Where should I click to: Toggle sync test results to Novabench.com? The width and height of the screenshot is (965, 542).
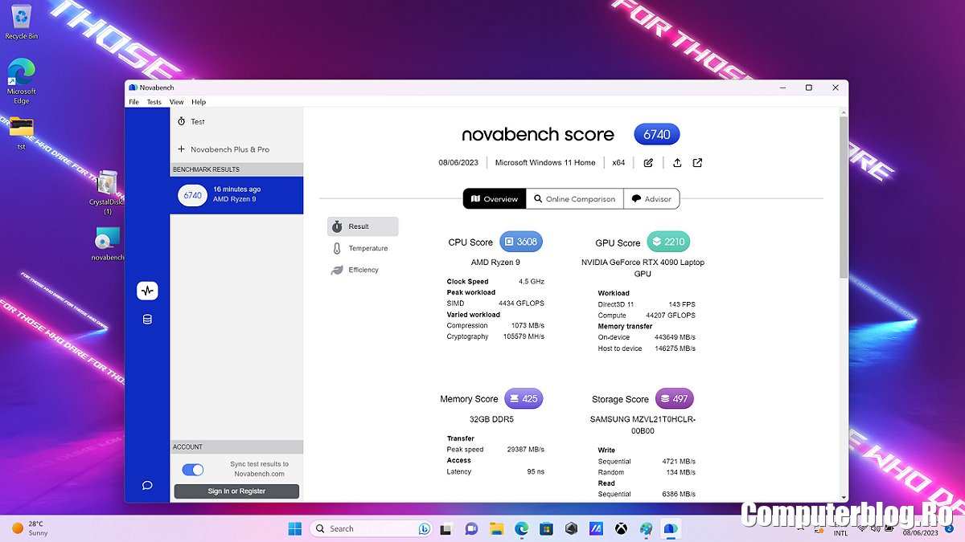coord(193,470)
